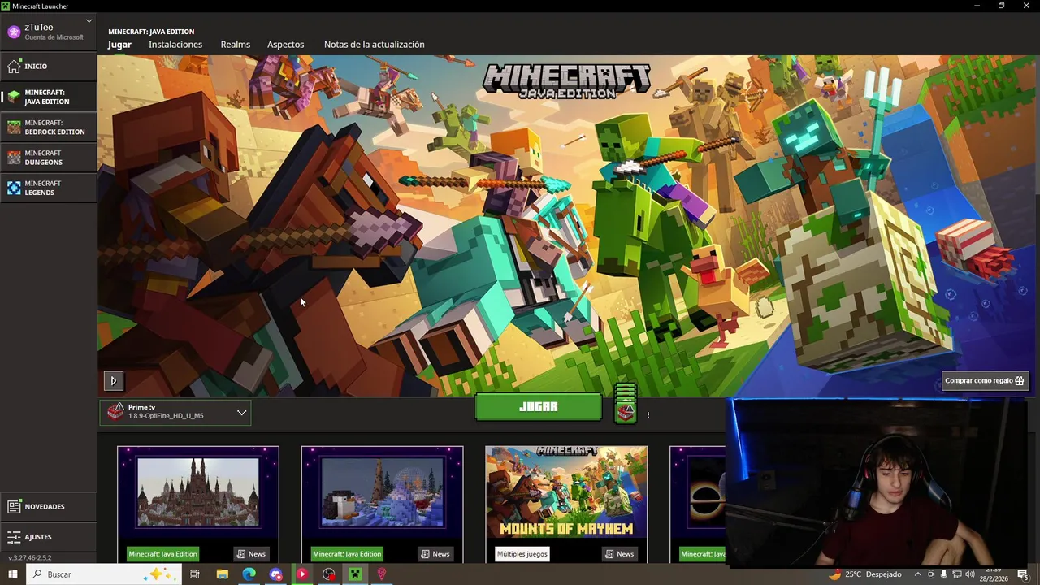Click Múltiples juegos label on card
This screenshot has height=585, width=1040.
tap(522, 554)
